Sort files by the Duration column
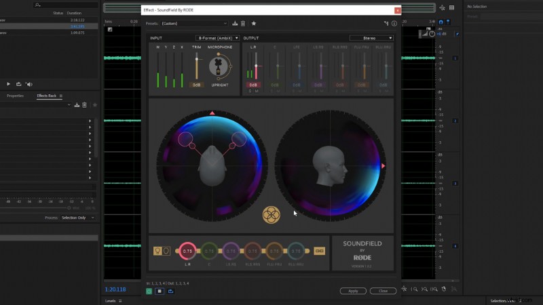This screenshot has height=305, width=543. (x=74, y=13)
